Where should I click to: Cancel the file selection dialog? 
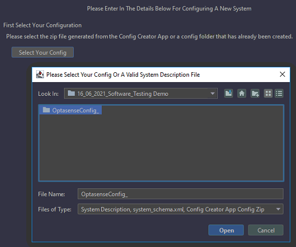(265, 230)
